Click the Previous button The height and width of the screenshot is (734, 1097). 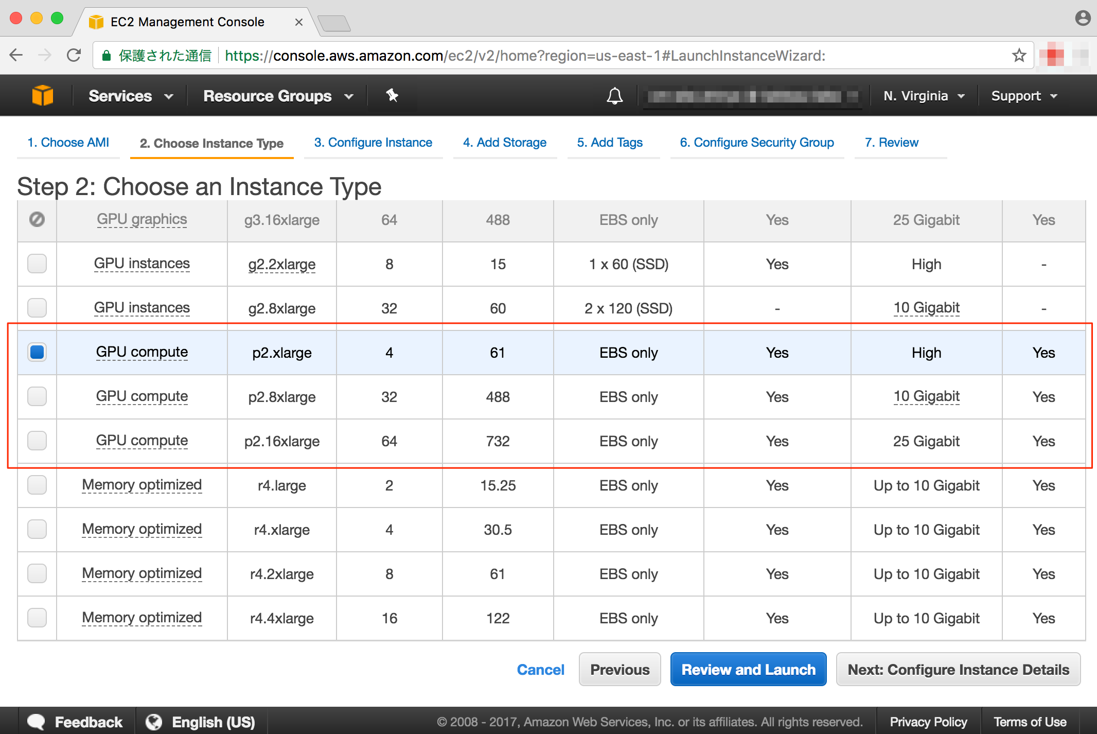(x=620, y=669)
